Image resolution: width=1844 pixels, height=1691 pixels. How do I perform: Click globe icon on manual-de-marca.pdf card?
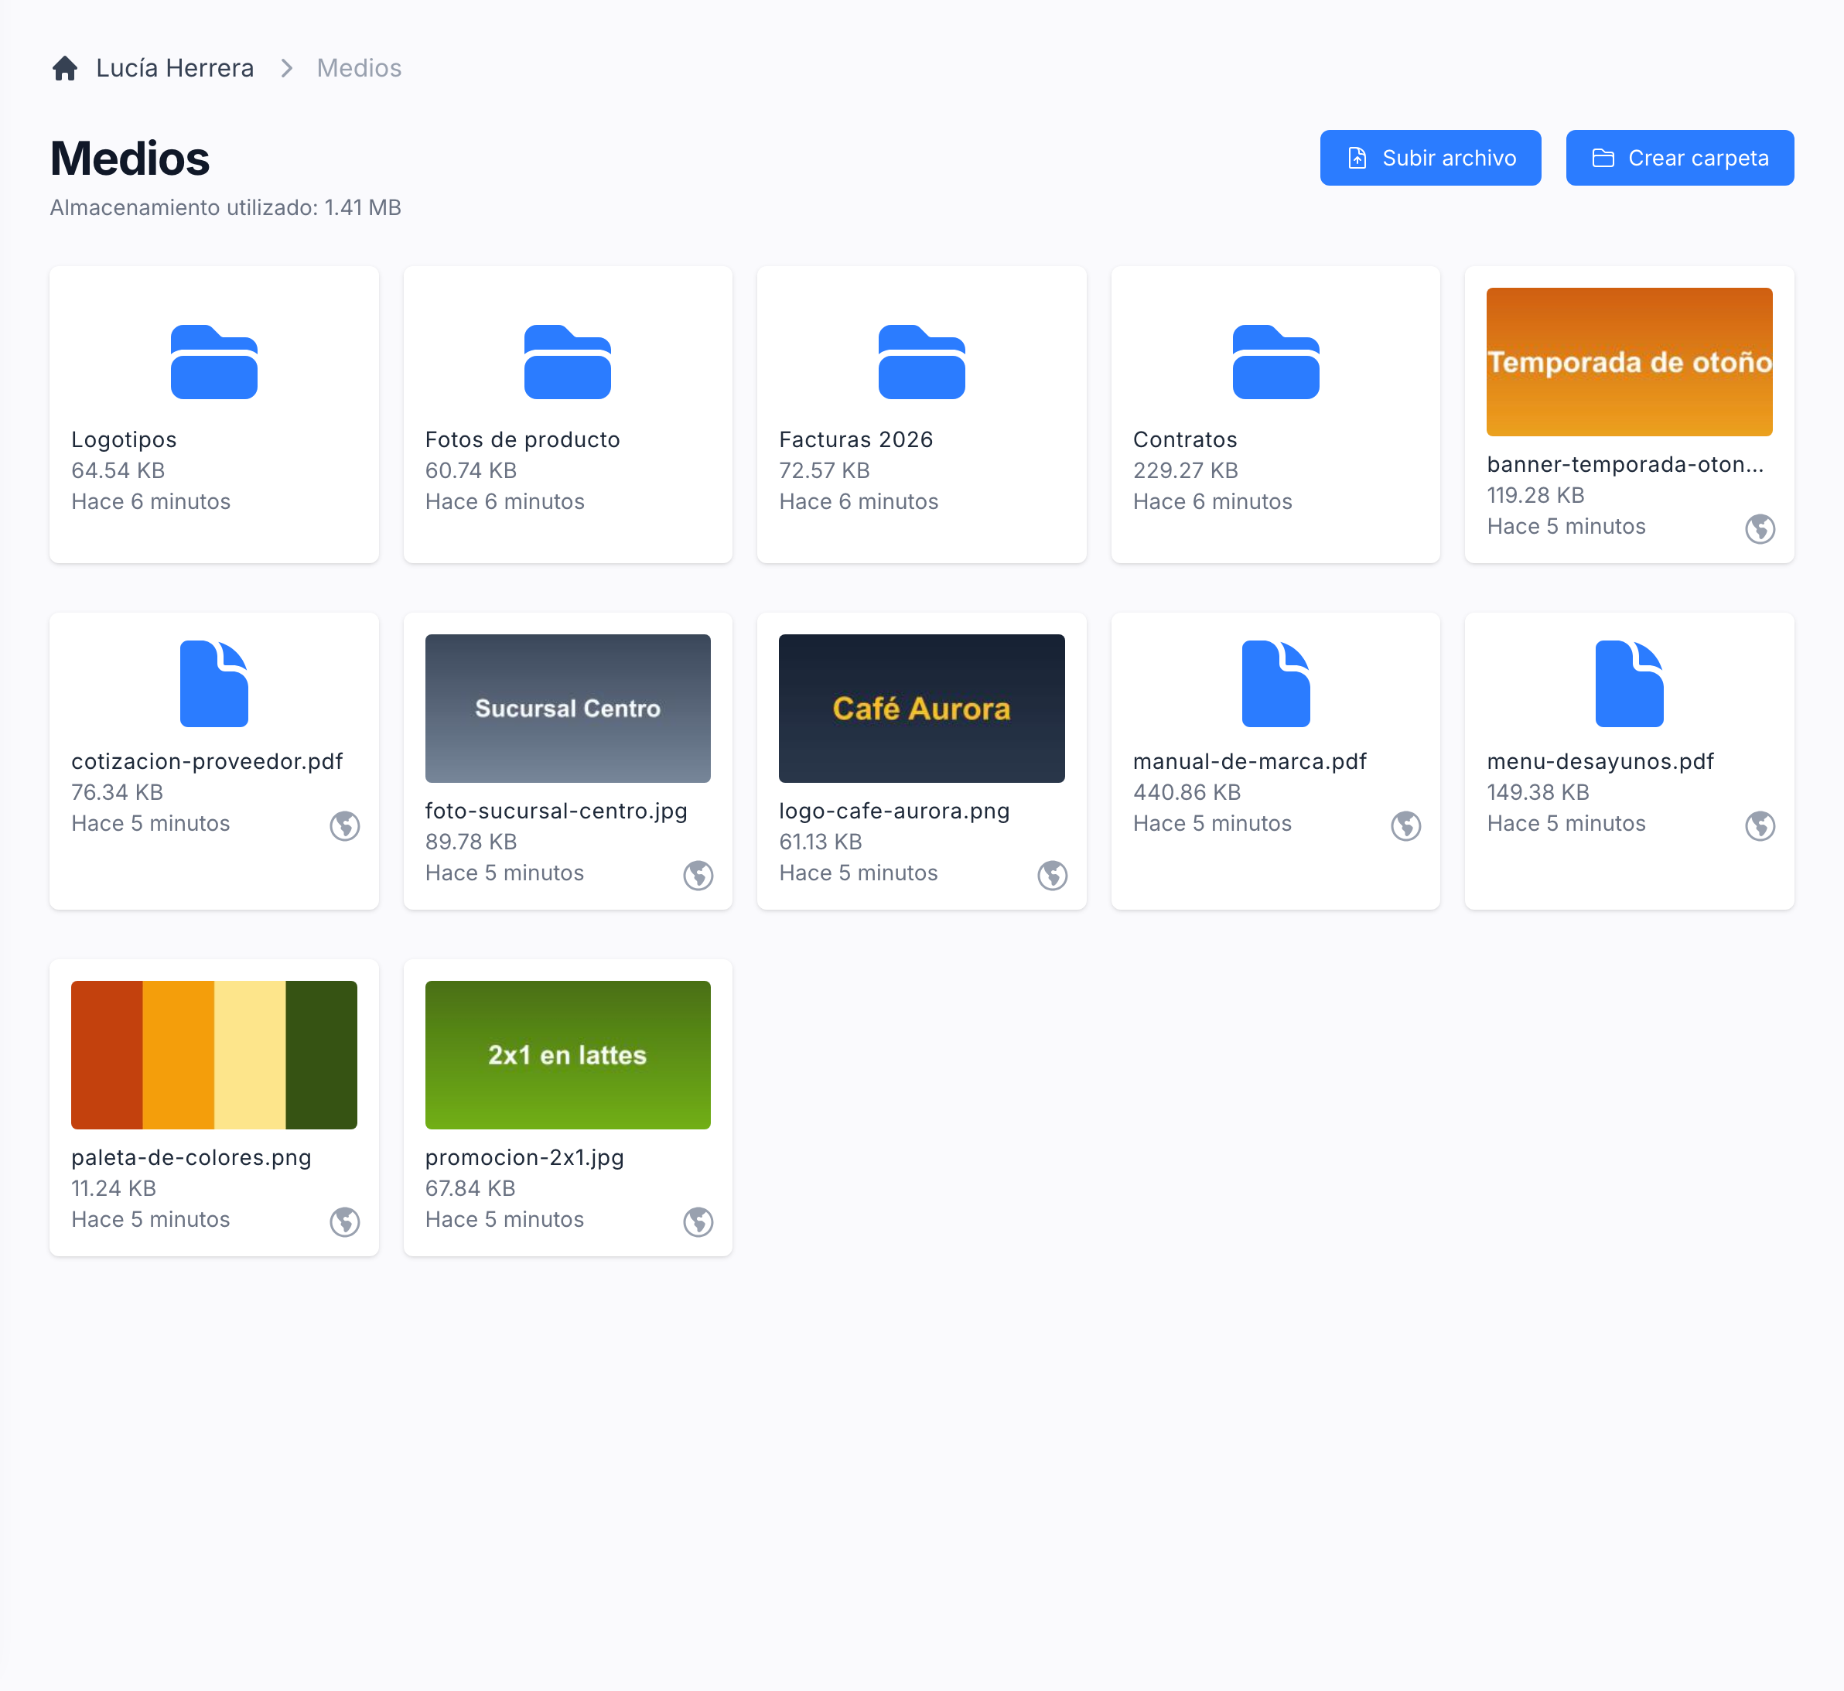coord(1405,826)
